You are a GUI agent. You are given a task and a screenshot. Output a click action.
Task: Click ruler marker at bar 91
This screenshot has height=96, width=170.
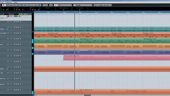80,12
